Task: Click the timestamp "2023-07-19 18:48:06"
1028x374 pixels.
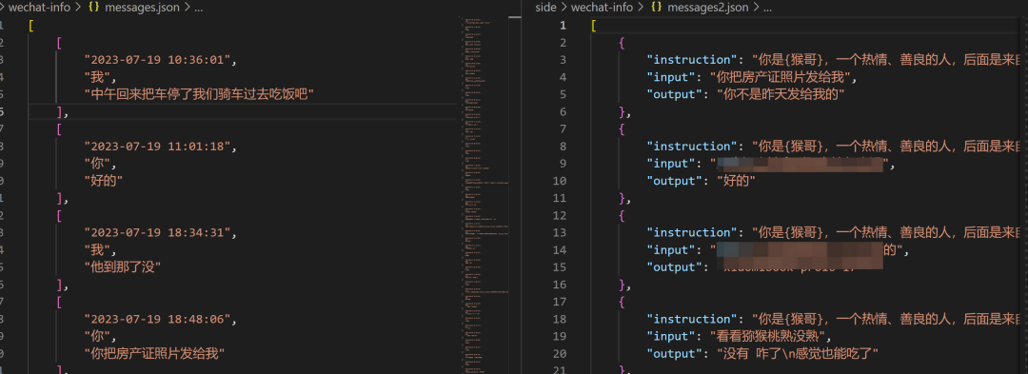Action: coord(158,319)
